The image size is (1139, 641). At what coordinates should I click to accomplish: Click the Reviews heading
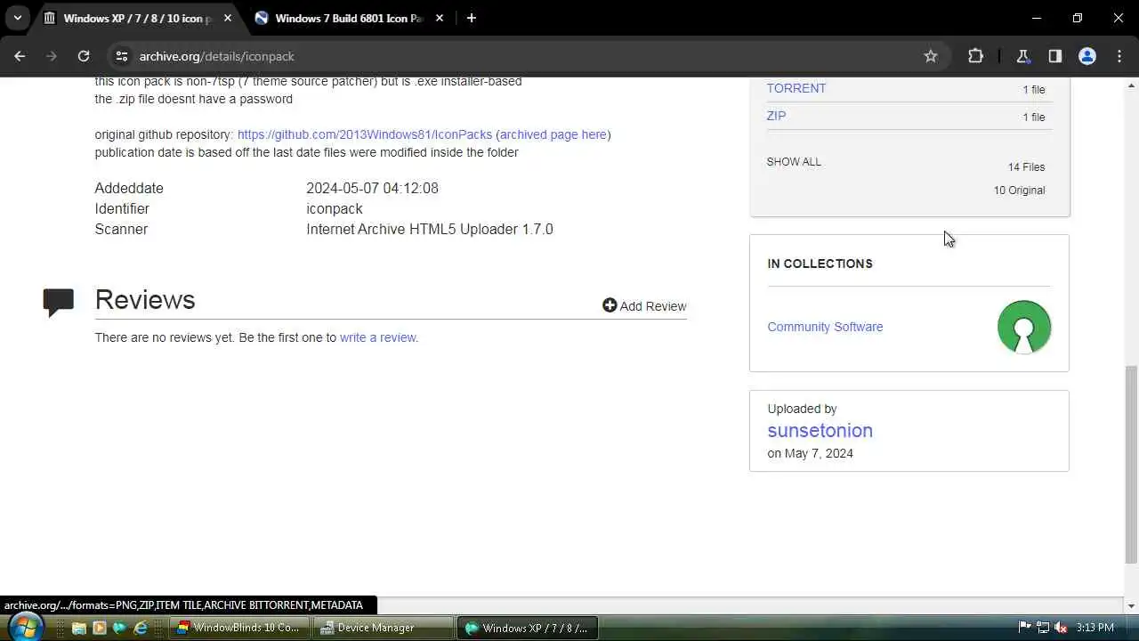[145, 300]
